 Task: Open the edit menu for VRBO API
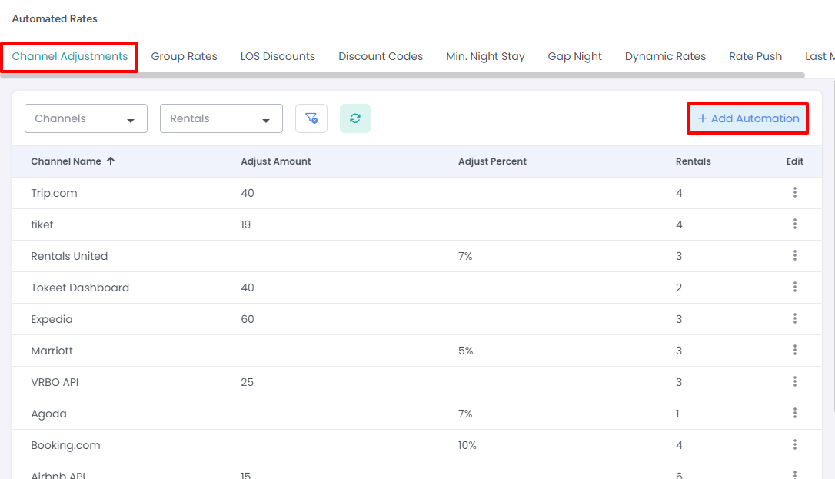794,381
